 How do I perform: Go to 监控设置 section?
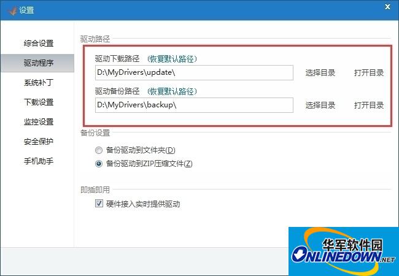(x=39, y=121)
